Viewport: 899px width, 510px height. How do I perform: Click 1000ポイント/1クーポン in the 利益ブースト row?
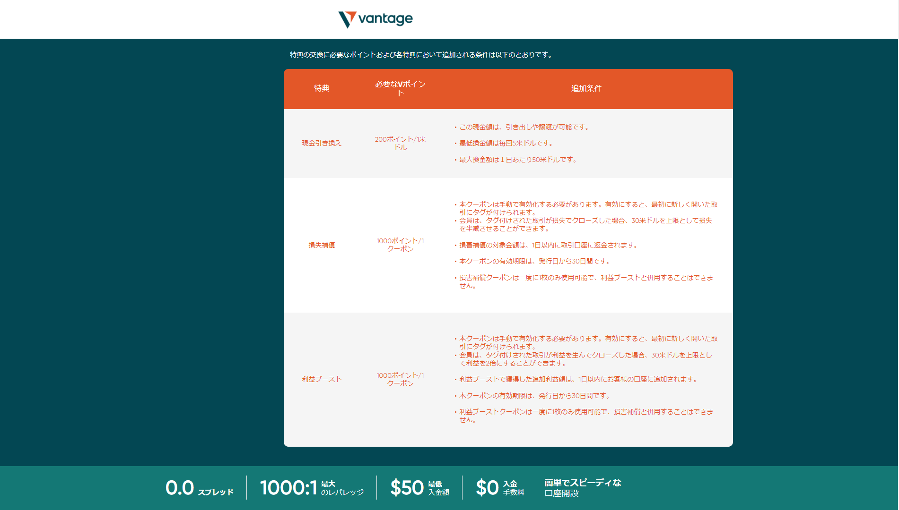pos(400,379)
